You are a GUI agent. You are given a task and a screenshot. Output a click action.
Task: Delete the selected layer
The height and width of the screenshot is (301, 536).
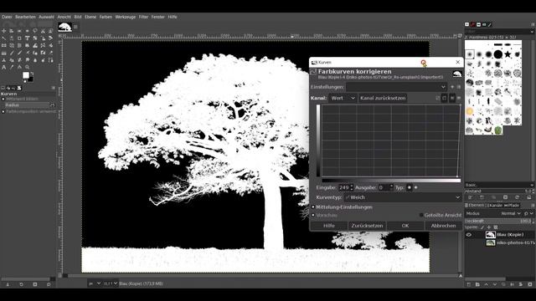pos(530,284)
